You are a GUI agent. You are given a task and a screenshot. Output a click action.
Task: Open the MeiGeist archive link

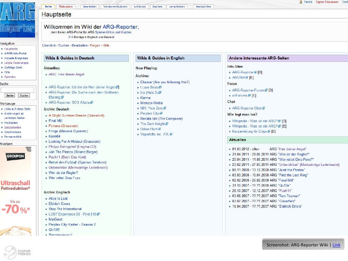(55, 219)
